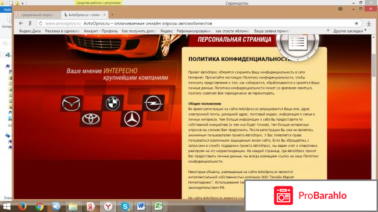Open the Windows Start button
Screen dimensions: 378x212
coord(6,206)
